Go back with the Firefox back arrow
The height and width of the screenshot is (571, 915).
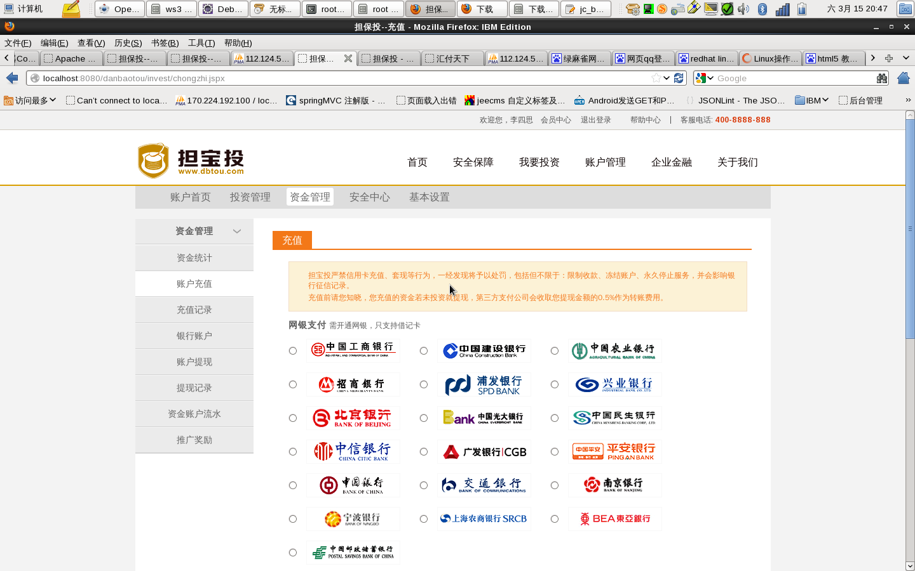tap(12, 78)
